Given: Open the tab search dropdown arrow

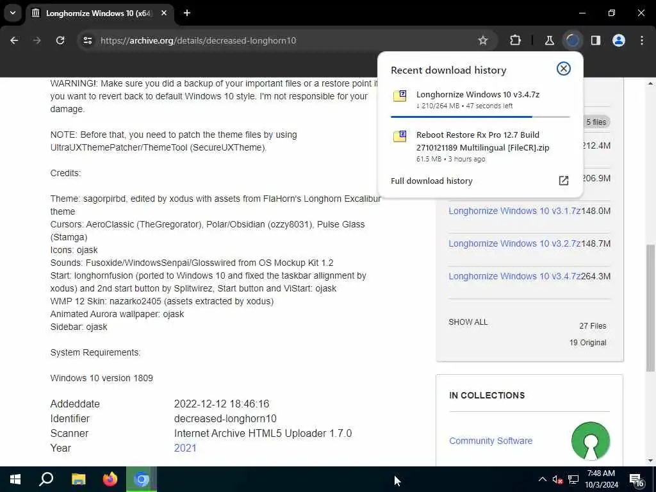Looking at the screenshot, I should click(x=13, y=13).
